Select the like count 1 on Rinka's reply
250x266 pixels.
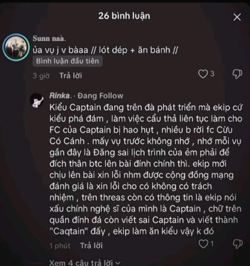(212, 244)
